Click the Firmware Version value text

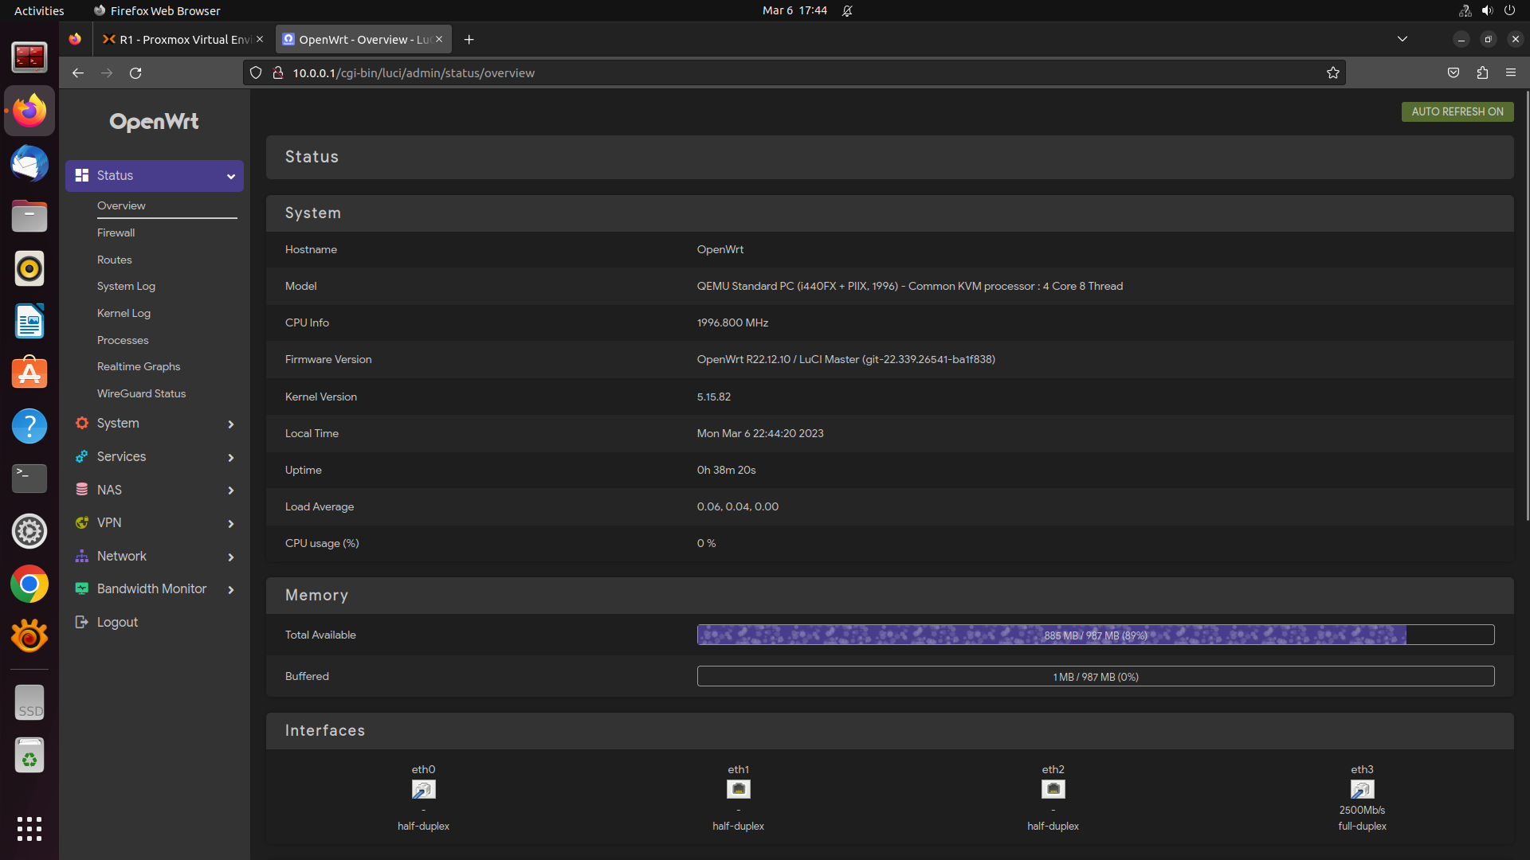(x=845, y=359)
